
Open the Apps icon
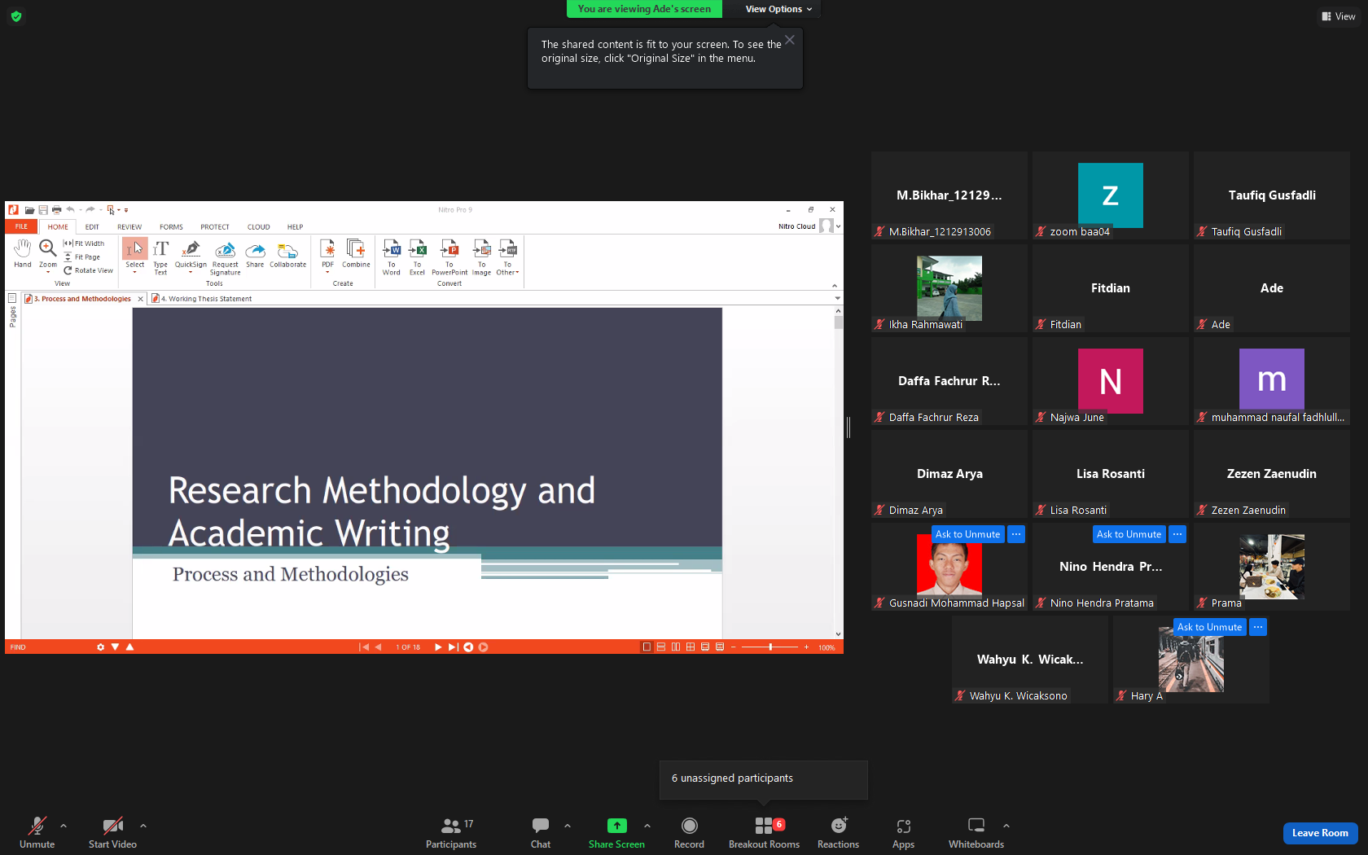[903, 833]
